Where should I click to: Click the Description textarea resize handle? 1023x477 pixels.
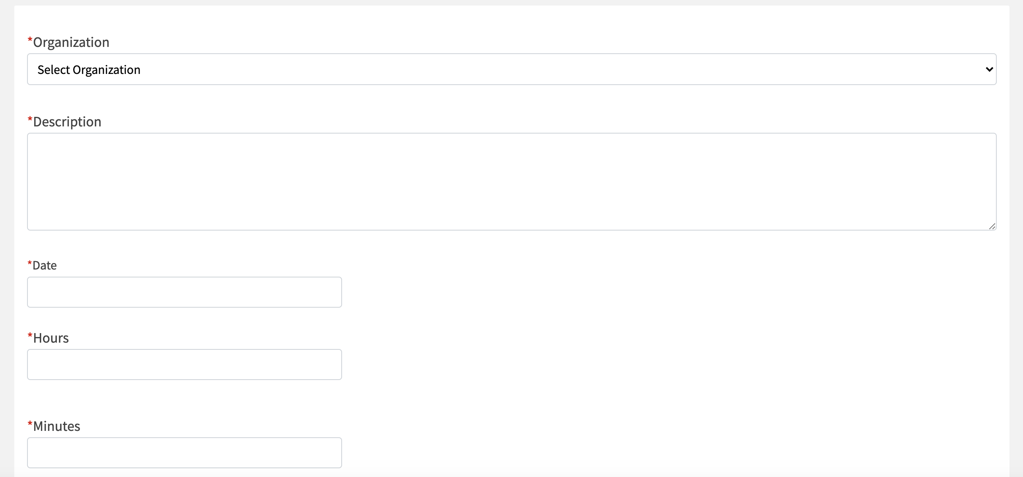coord(992,226)
